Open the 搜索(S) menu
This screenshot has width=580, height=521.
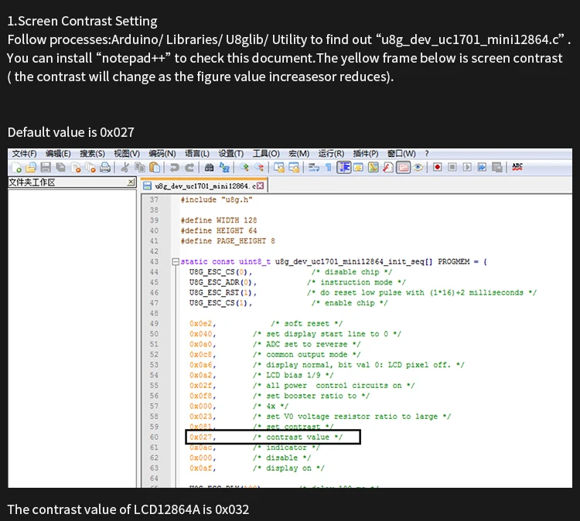click(x=93, y=154)
